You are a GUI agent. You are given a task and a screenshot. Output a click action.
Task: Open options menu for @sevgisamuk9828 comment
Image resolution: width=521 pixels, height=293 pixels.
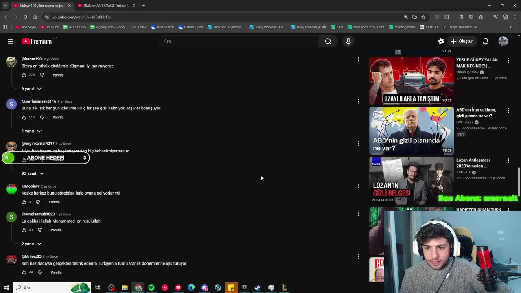[358, 214]
